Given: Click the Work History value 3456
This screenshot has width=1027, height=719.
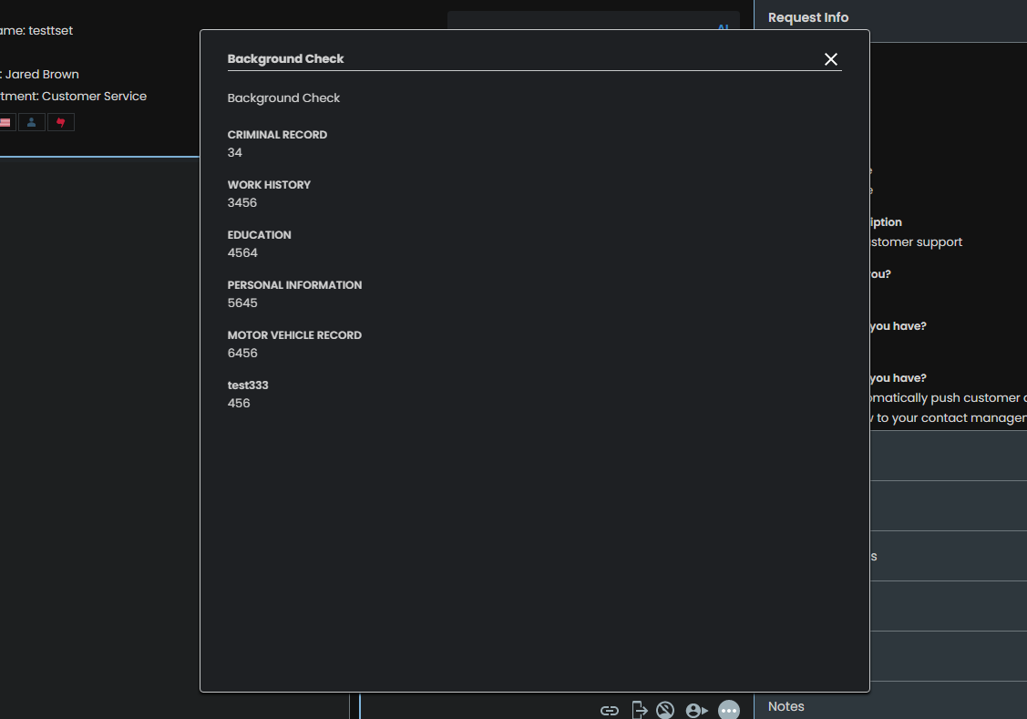Looking at the screenshot, I should [242, 203].
